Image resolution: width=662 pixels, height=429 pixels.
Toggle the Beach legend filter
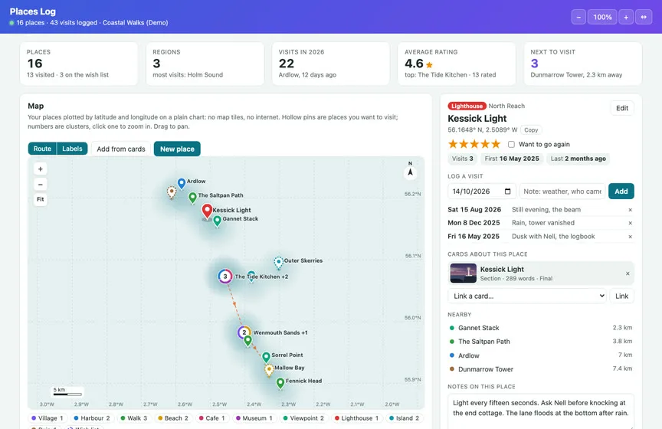(x=172, y=418)
